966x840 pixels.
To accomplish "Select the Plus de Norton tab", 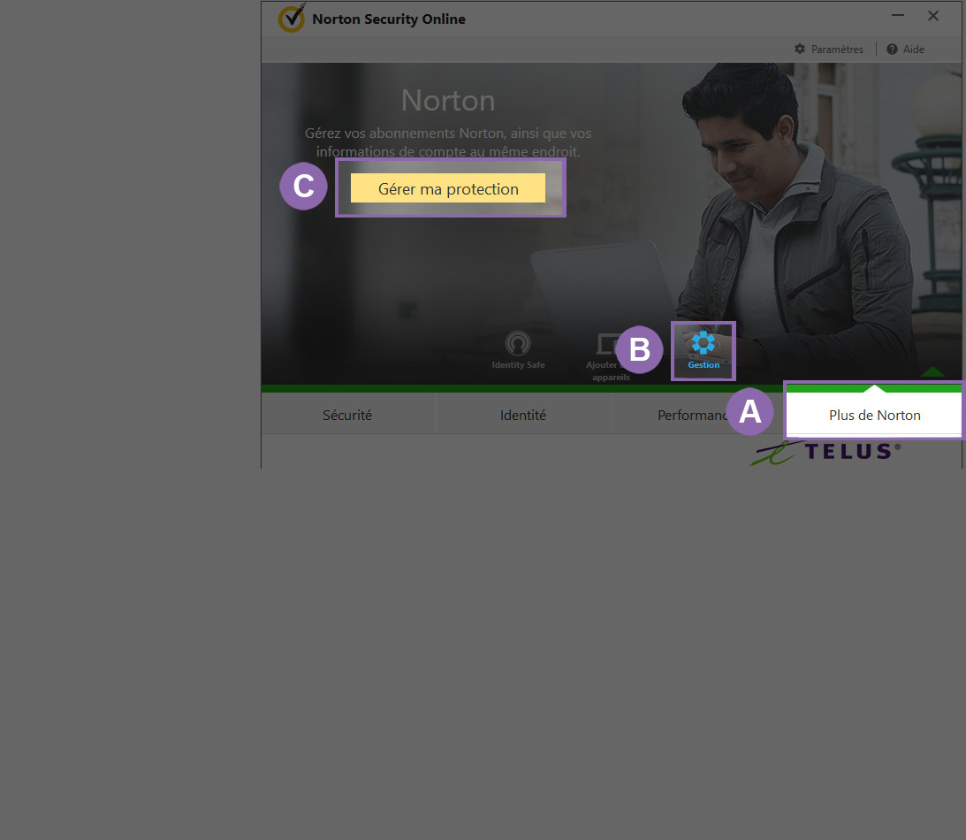I will click(x=874, y=414).
